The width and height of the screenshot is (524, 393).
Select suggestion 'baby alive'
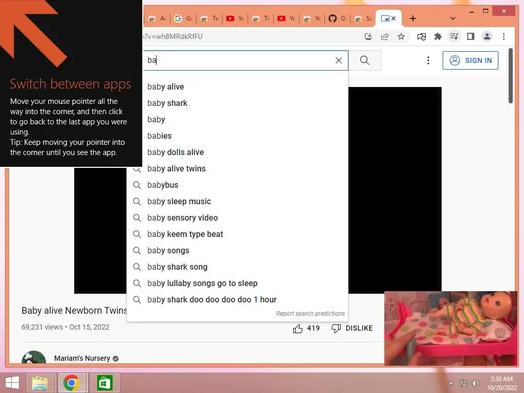click(x=237, y=86)
